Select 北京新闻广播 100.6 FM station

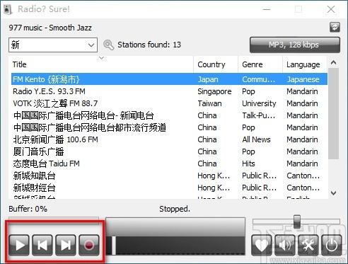click(x=169, y=139)
